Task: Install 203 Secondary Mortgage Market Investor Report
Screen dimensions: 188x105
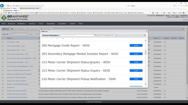Action: [x=136, y=54]
